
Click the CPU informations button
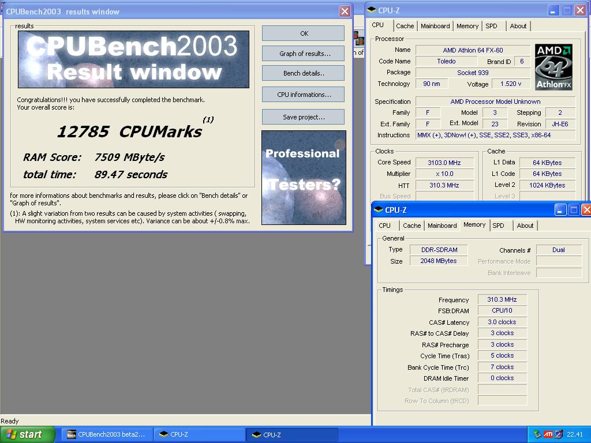tap(304, 95)
